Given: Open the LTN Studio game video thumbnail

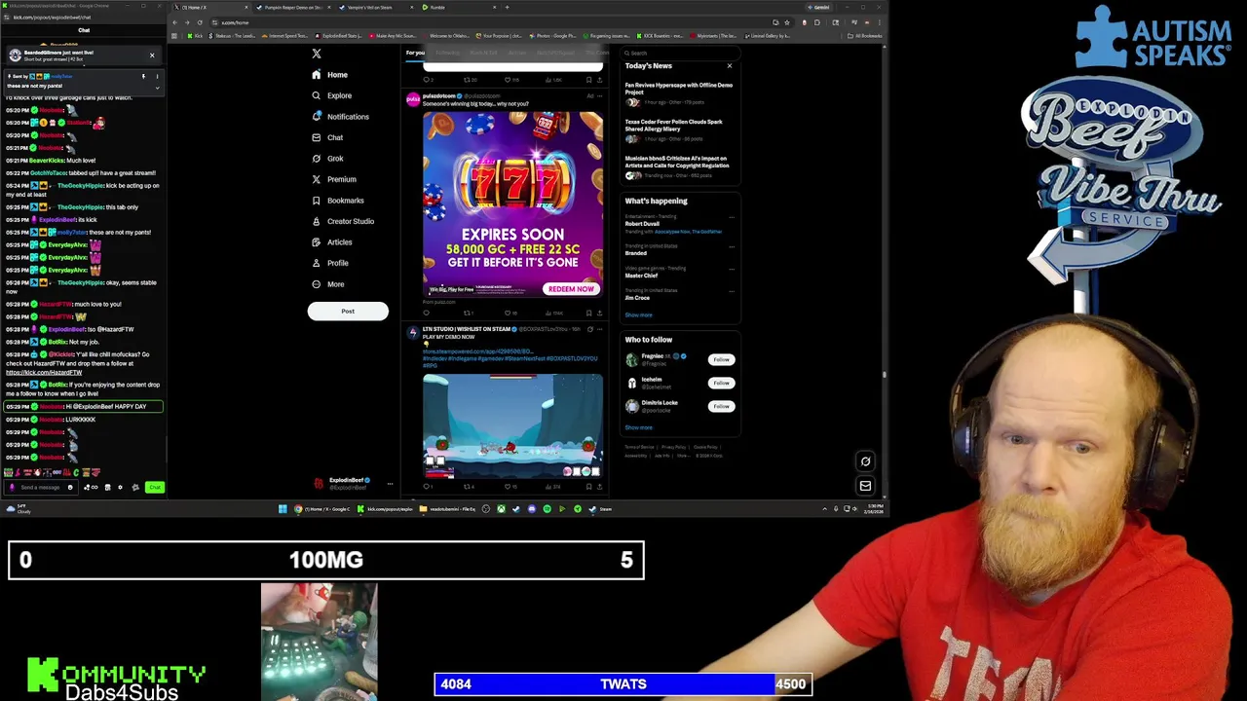Looking at the screenshot, I should [x=512, y=425].
